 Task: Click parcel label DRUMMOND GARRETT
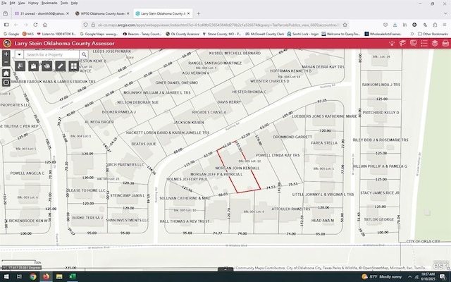[x=292, y=137]
